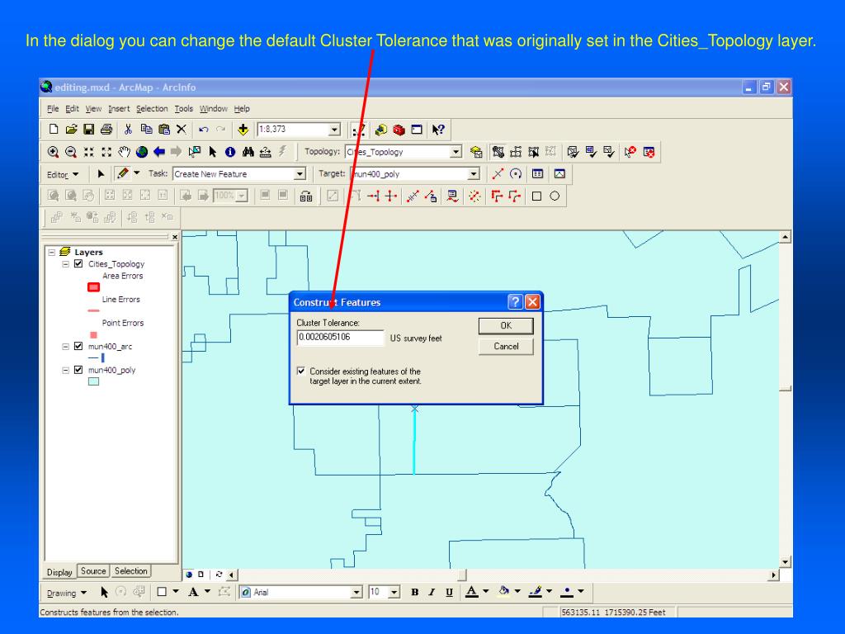Screen dimensions: 845x634
Task: Click the Area Errors red symbol swatch
Action: coord(94,287)
